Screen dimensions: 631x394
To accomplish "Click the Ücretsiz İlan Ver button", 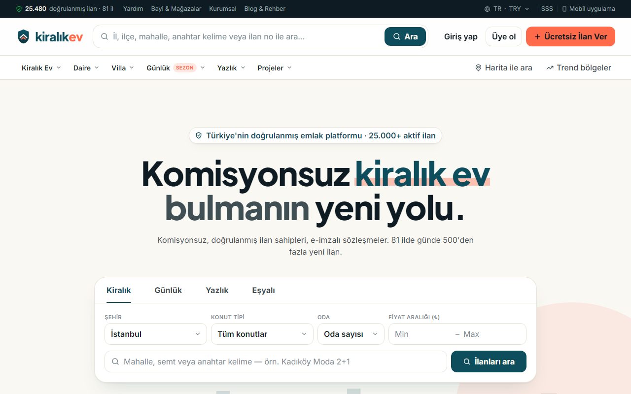I will coord(570,36).
